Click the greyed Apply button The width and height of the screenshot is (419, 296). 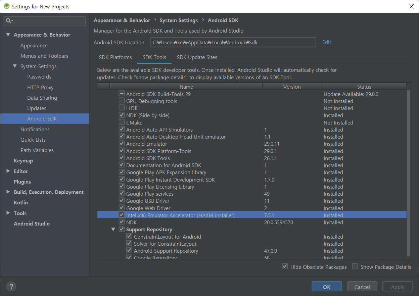[x=398, y=287]
